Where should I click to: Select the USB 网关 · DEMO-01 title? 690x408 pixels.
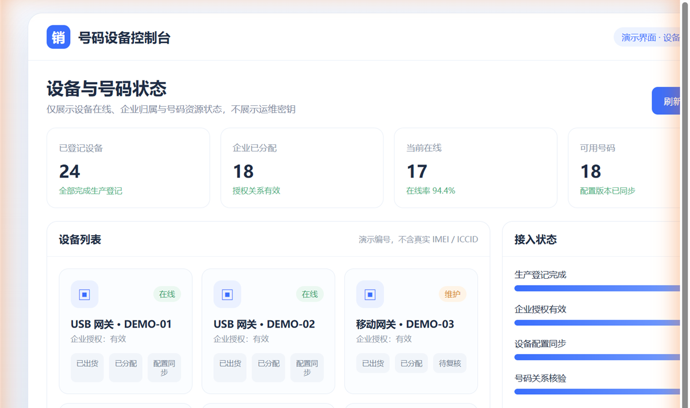point(121,324)
